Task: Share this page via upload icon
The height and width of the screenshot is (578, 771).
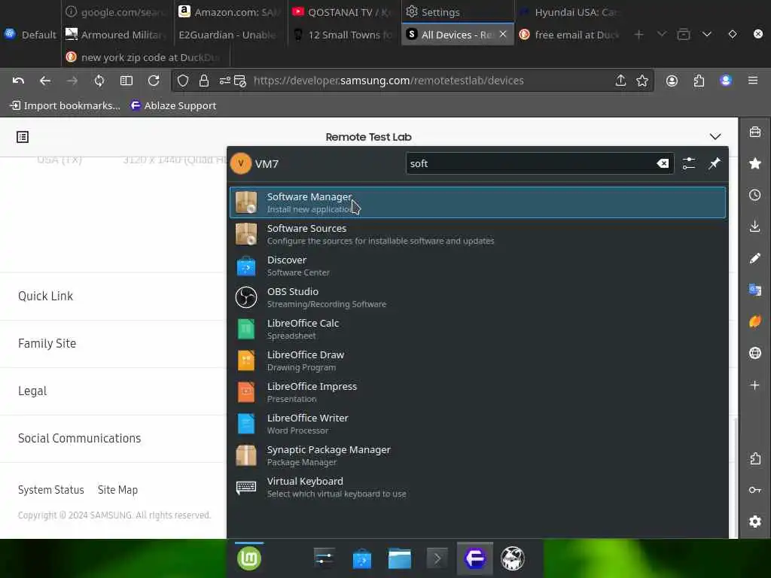Action: 620,81
